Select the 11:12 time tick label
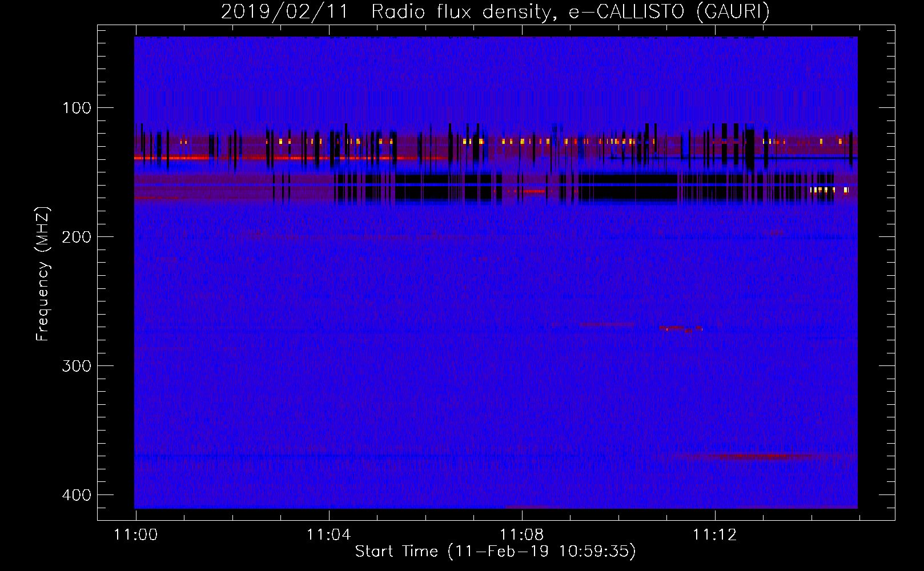This screenshot has width=924, height=571. pos(714,535)
